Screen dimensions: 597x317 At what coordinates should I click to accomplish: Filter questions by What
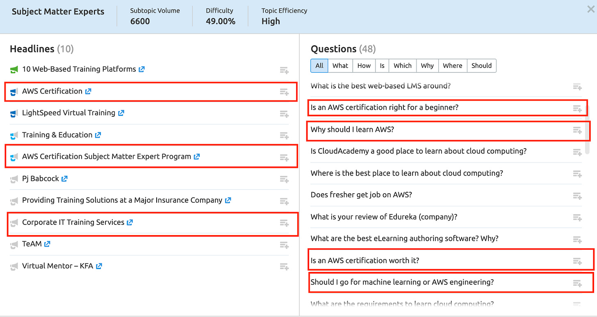pyautogui.click(x=340, y=66)
